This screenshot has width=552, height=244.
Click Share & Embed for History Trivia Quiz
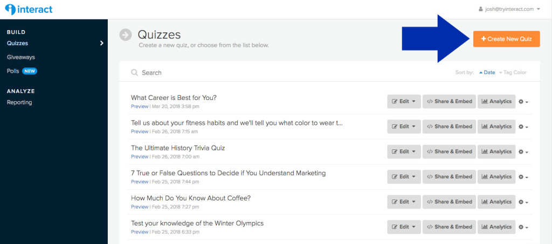tap(449, 152)
